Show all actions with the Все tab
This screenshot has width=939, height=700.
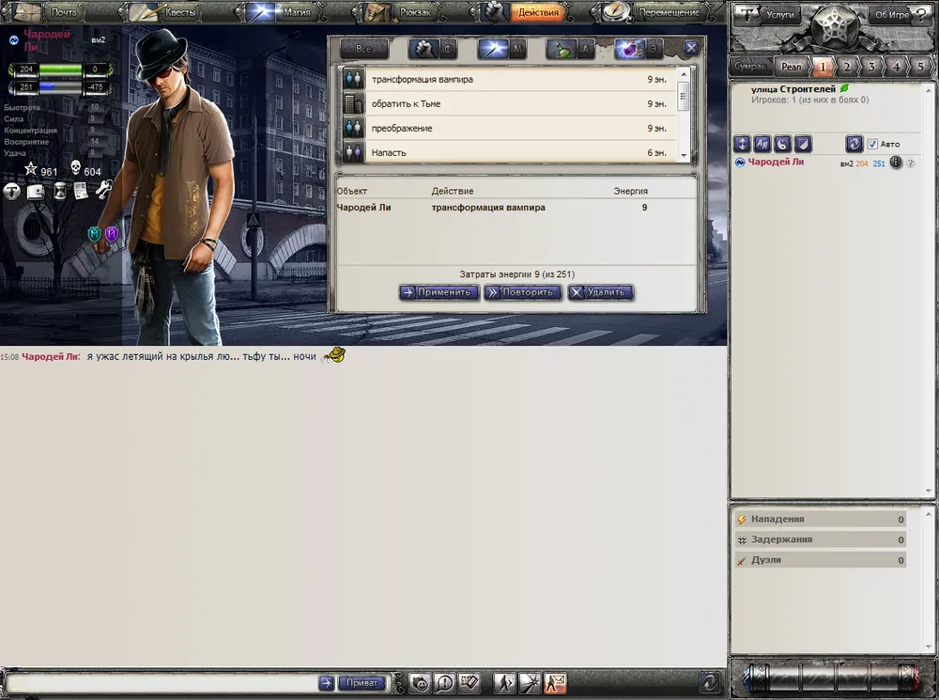pyautogui.click(x=364, y=49)
